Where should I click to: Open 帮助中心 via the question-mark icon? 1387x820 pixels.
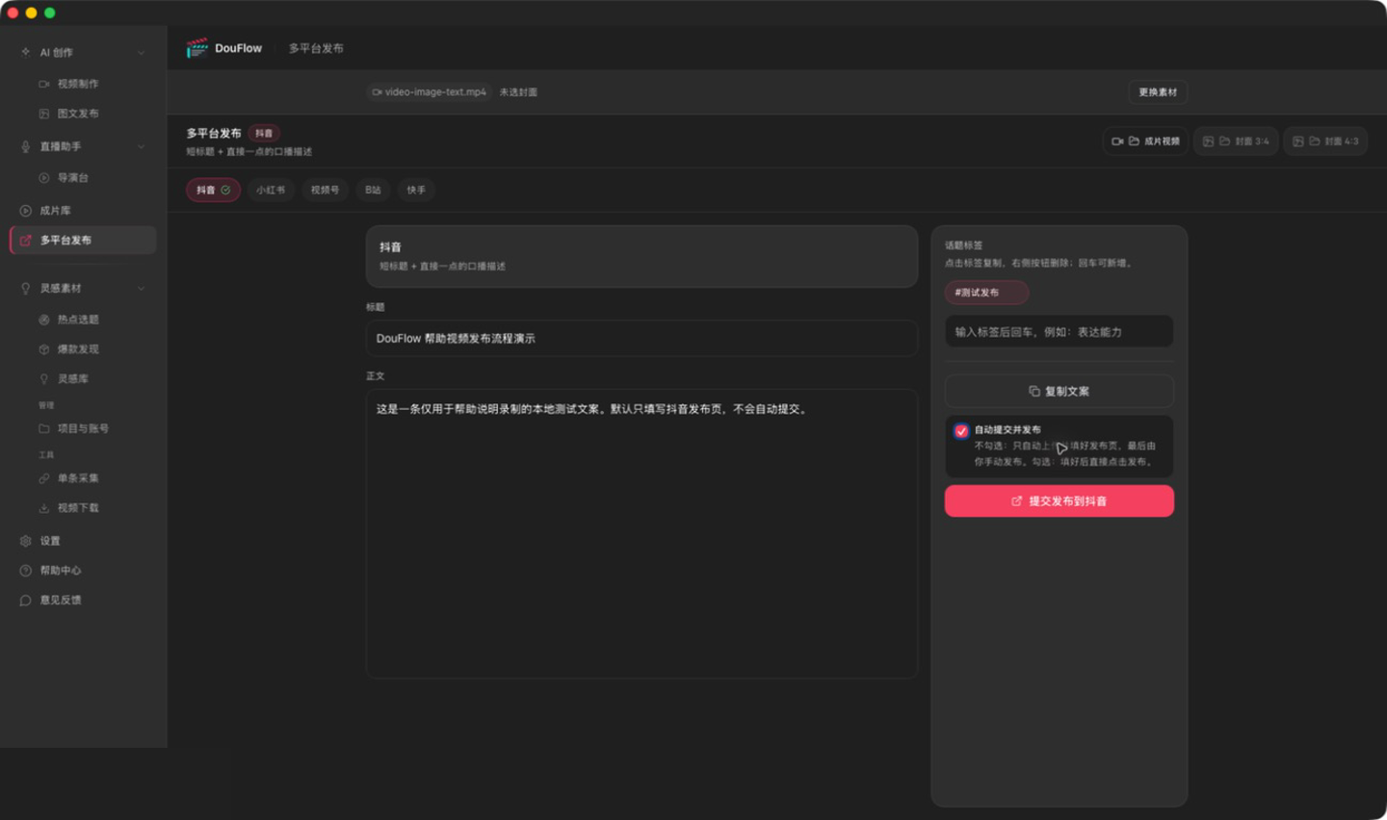tap(26, 571)
